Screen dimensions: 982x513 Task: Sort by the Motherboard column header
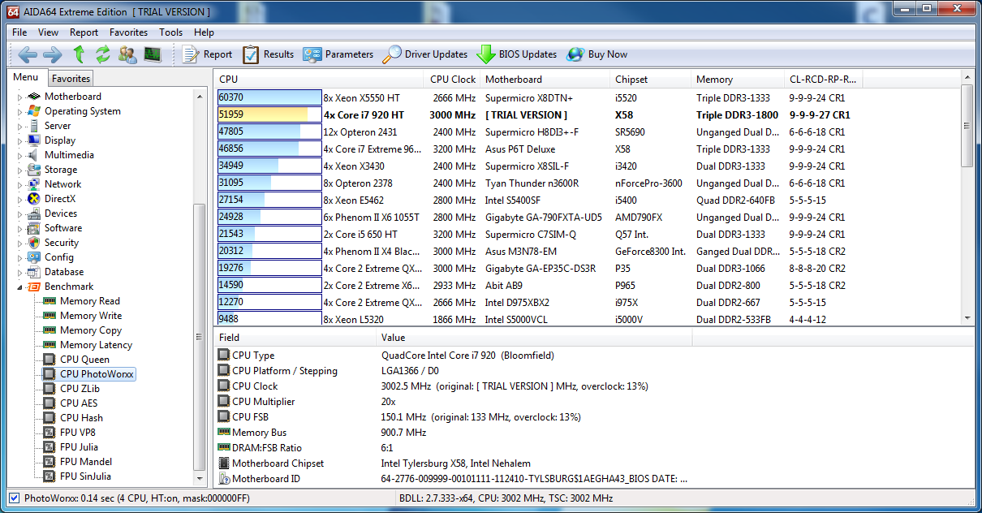pyautogui.click(x=544, y=80)
